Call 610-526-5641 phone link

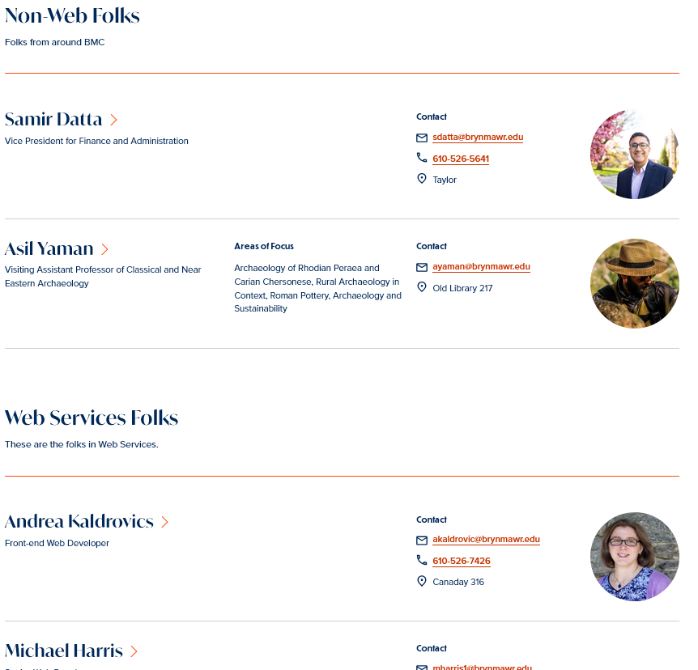pos(461,159)
